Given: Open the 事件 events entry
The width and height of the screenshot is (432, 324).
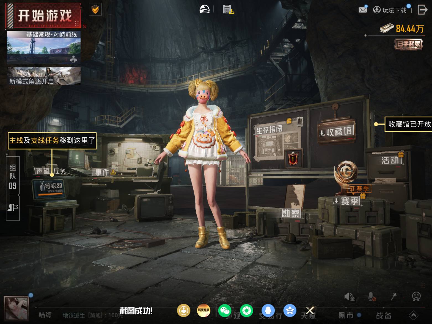Looking at the screenshot, I should [104, 172].
